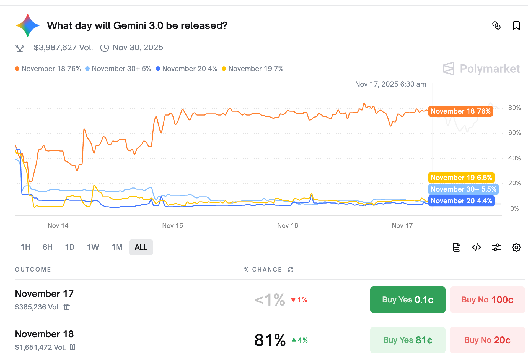Click the refresh icon next to % Chance
Viewport: 528px width, 360px height.
coord(291,270)
